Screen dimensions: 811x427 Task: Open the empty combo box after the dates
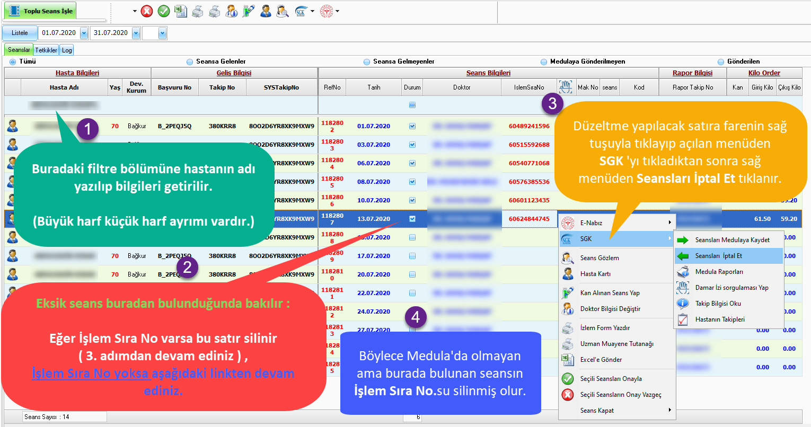162,33
